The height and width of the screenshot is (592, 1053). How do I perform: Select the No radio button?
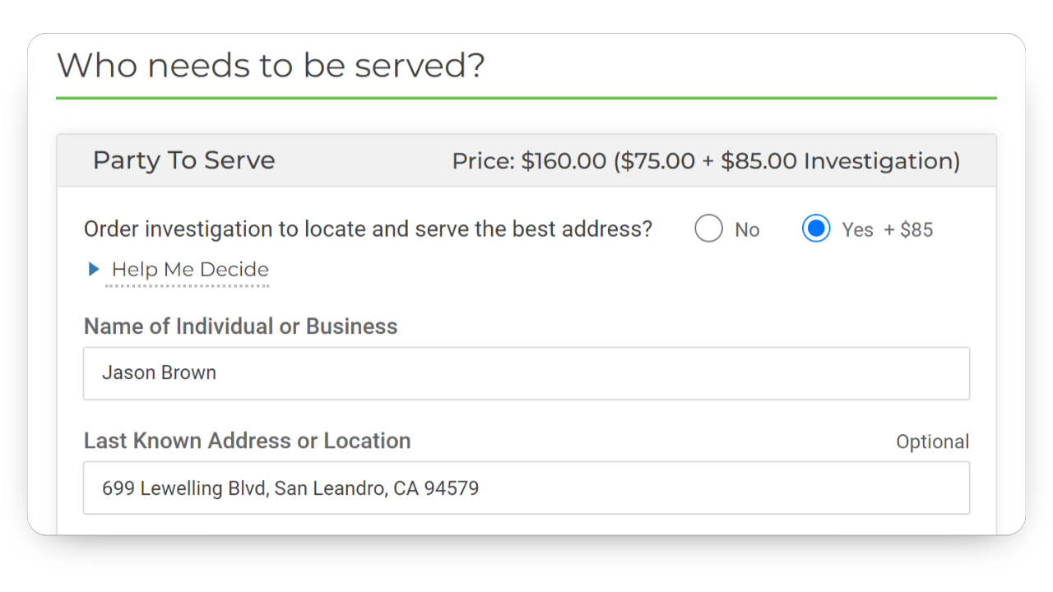pyautogui.click(x=708, y=229)
